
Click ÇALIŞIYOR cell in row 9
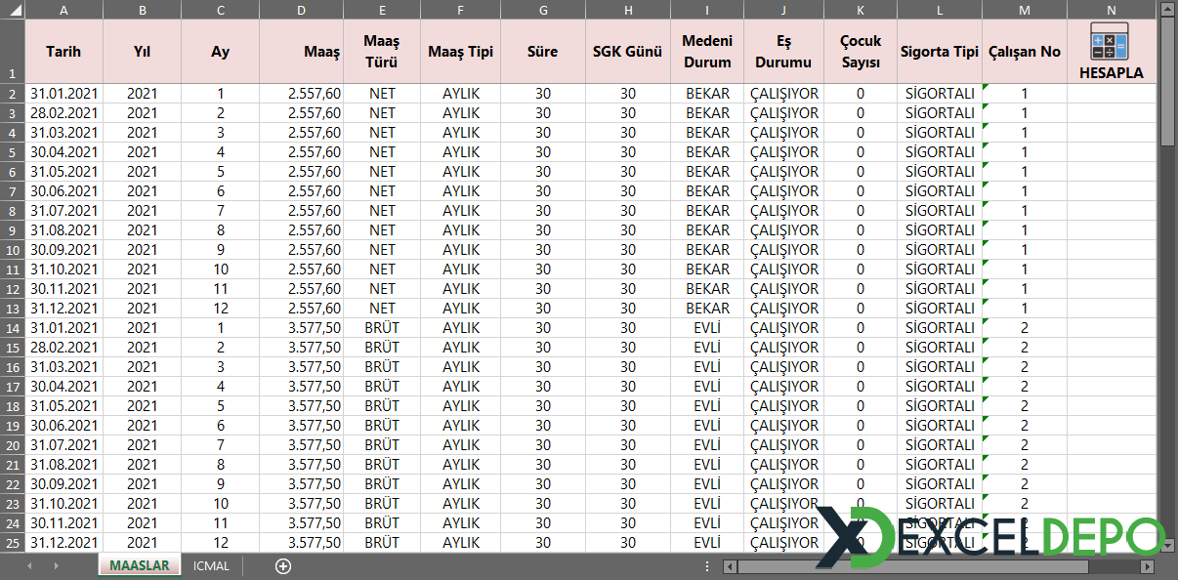pos(784,230)
